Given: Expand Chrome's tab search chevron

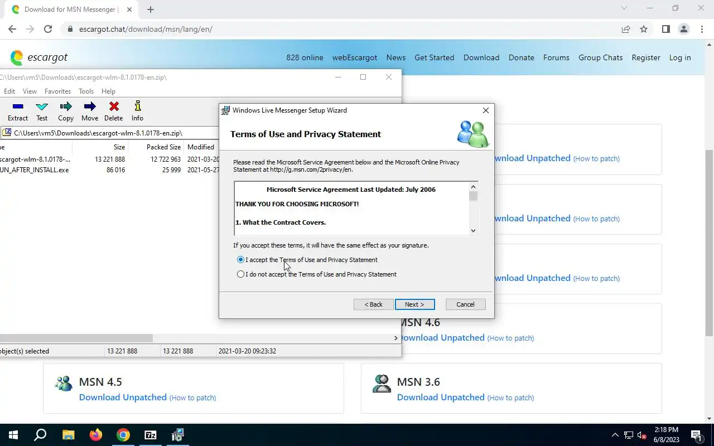Looking at the screenshot, I should click(624, 8).
